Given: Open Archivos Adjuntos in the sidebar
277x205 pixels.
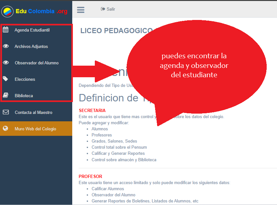Looking at the screenshot, I should (x=31, y=46).
